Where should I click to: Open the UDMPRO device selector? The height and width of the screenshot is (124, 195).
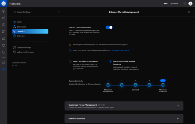tap(170, 4)
